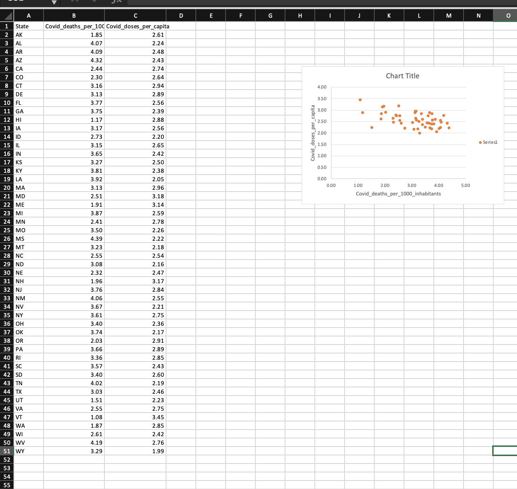Select column D header
This screenshot has width=517, height=489.
click(181, 16)
